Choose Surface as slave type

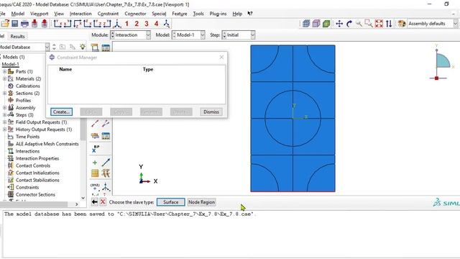point(171,202)
